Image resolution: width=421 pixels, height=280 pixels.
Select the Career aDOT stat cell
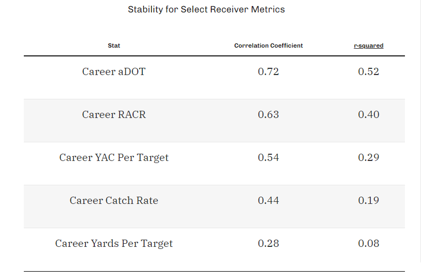pos(114,71)
